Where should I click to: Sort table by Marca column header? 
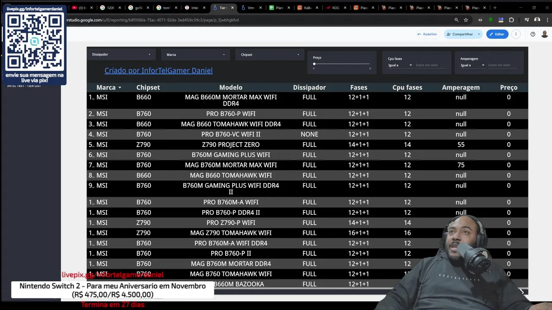pyautogui.click(x=106, y=87)
